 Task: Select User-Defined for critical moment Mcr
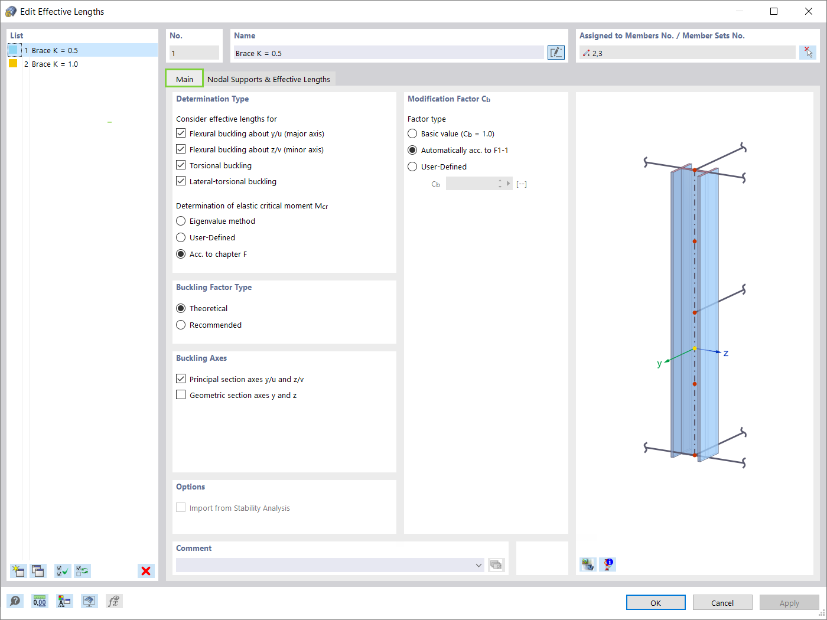(181, 237)
